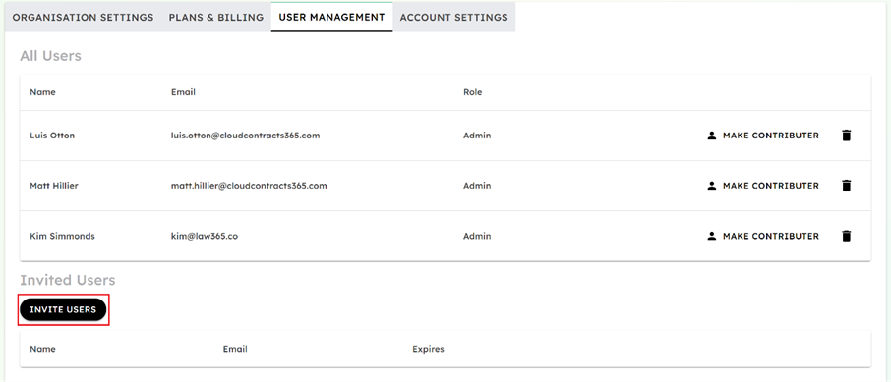Delete user Luis Otton via trash icon
The width and height of the screenshot is (891, 382).
(x=846, y=136)
